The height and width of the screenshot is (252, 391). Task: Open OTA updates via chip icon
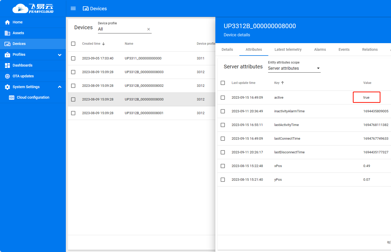click(7, 76)
